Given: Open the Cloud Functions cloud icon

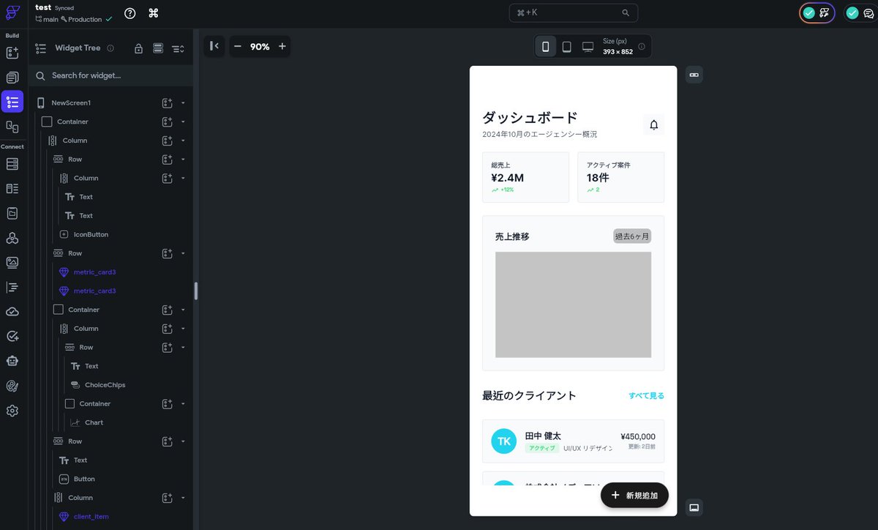Looking at the screenshot, I should pos(12,312).
